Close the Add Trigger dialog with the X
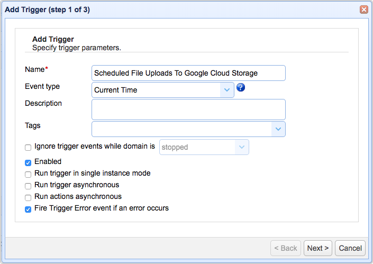The image size is (373, 264). pyautogui.click(x=364, y=10)
